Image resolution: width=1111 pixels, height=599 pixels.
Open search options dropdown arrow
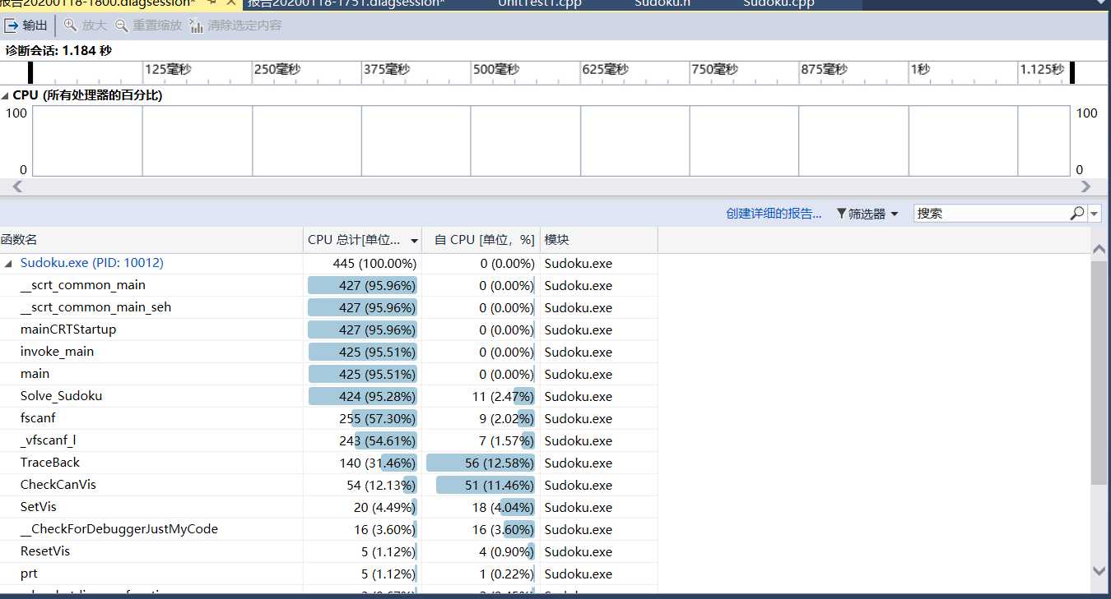(x=1095, y=214)
